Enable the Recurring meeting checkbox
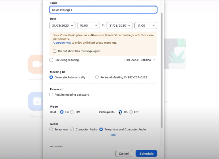 51,60
